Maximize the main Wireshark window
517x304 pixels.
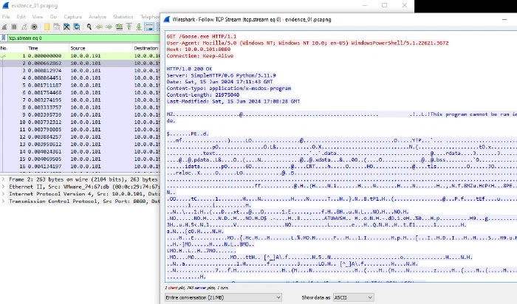coord(385,5)
